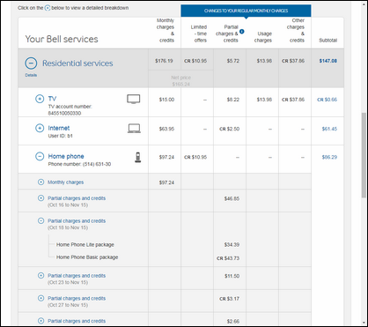Open the Monthly charges link
The height and width of the screenshot is (327, 368).
click(66, 182)
